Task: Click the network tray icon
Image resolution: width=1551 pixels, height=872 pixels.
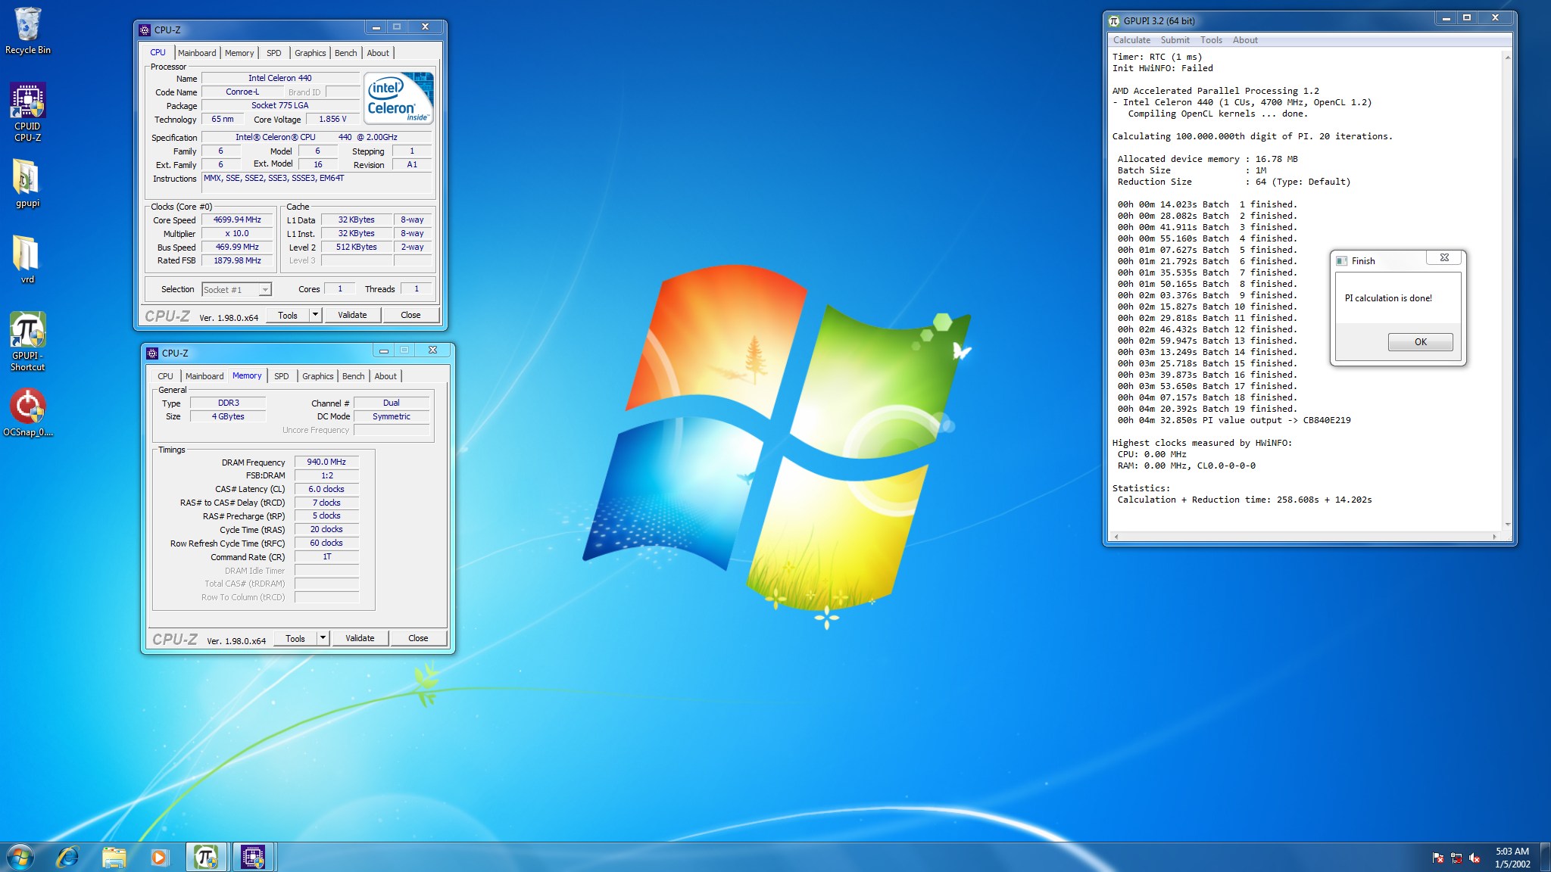Action: click(x=1456, y=858)
